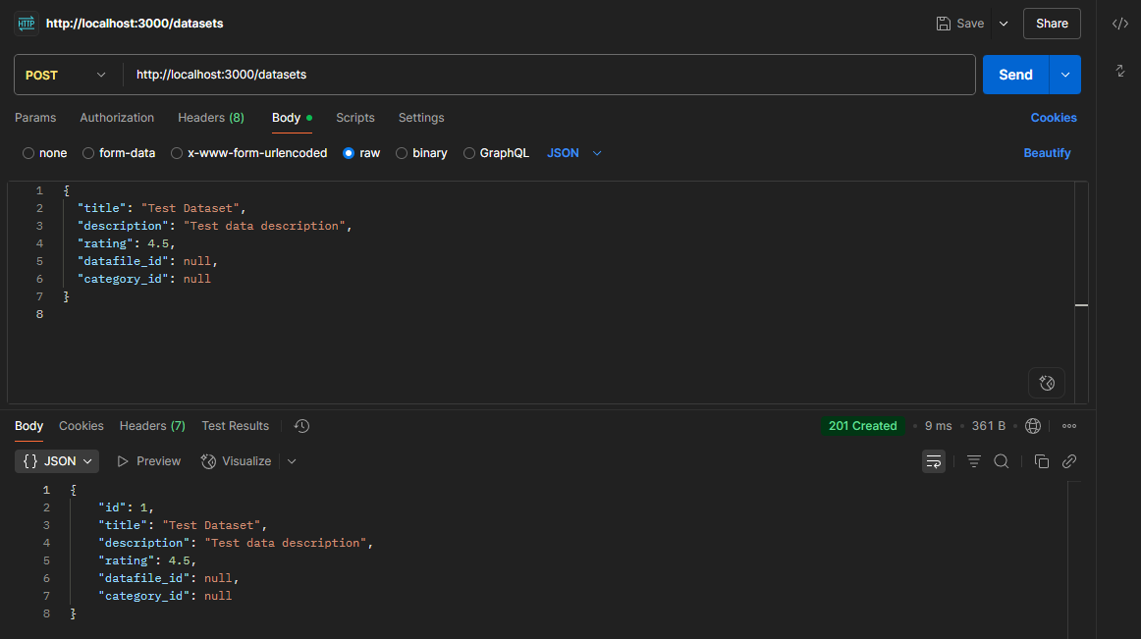
Task: Open the response Preview view
Action: [x=148, y=461]
